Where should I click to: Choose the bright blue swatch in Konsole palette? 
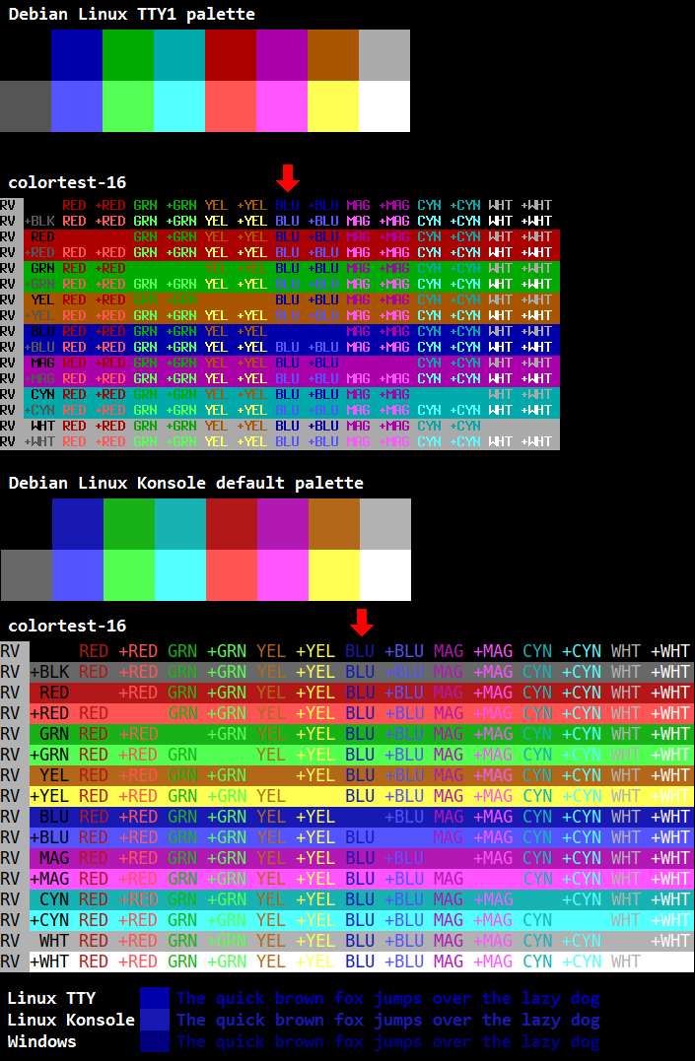[x=78, y=575]
